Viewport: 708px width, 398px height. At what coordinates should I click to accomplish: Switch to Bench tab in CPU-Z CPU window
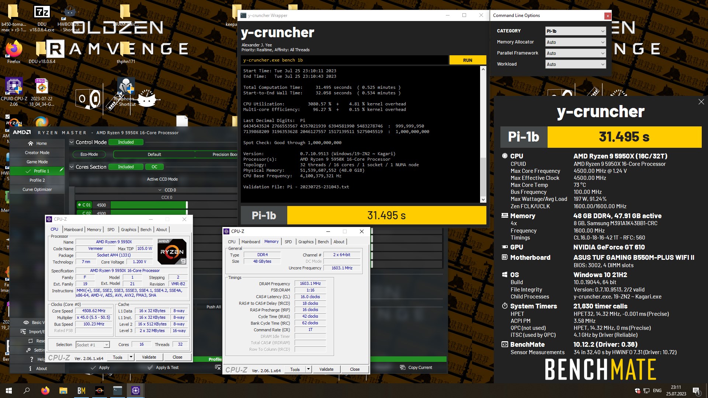[146, 230]
